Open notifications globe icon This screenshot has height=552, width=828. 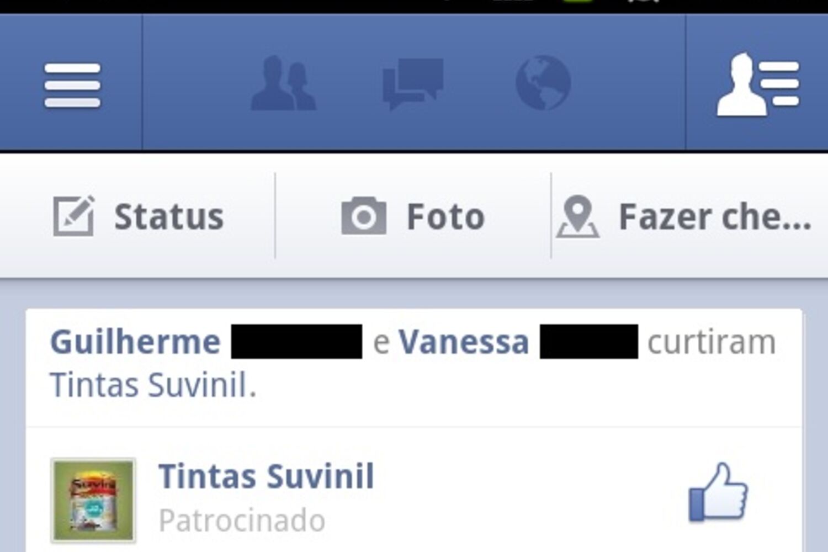tap(543, 83)
